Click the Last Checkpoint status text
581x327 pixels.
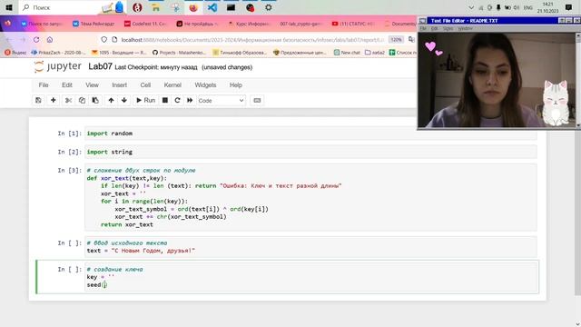(x=156, y=67)
